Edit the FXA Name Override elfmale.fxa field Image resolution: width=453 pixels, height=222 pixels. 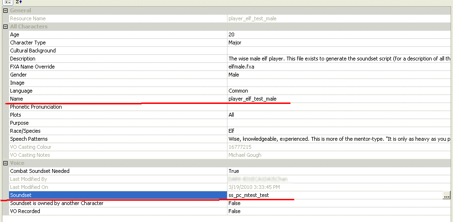[241, 67]
